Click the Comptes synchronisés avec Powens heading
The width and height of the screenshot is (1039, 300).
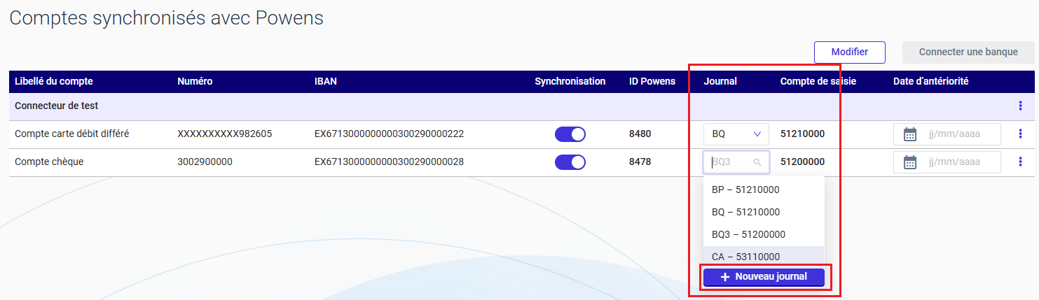point(167,18)
